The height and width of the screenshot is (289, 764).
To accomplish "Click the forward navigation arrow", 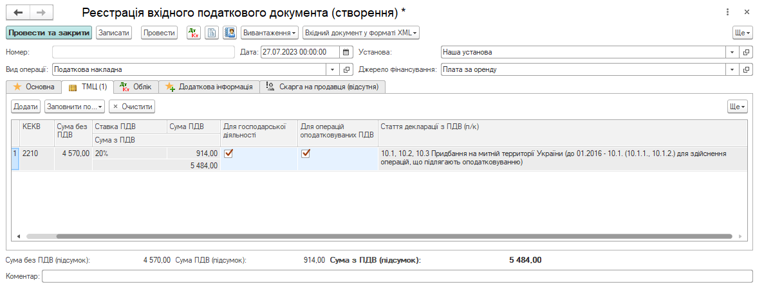I will tap(41, 13).
